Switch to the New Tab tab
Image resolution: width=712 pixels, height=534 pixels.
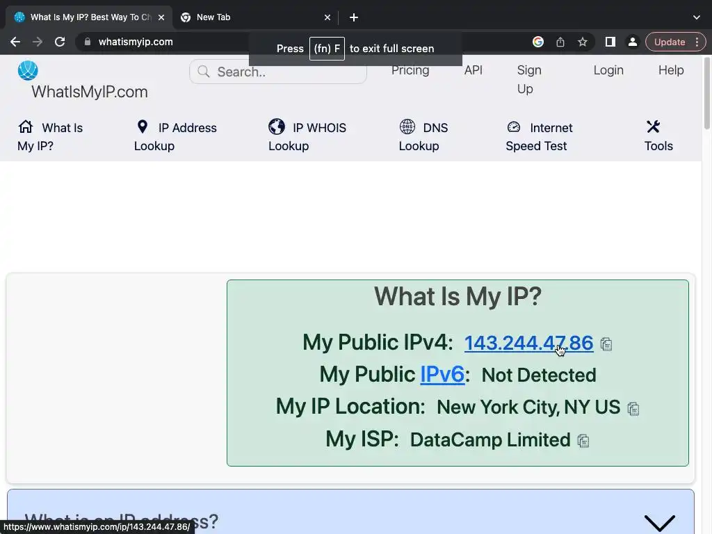pyautogui.click(x=254, y=17)
